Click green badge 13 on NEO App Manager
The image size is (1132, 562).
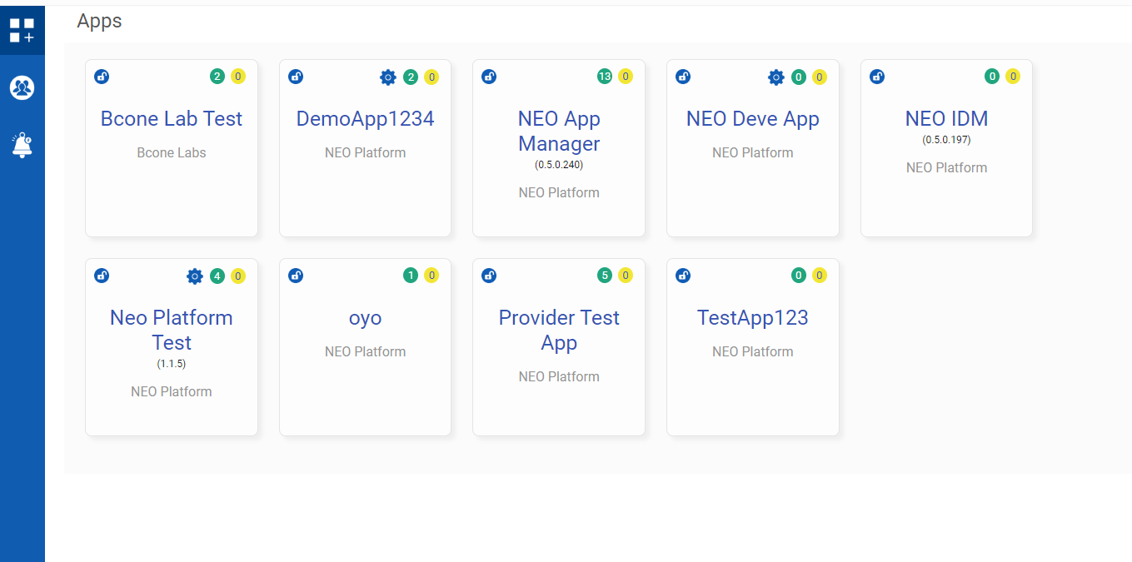[605, 77]
